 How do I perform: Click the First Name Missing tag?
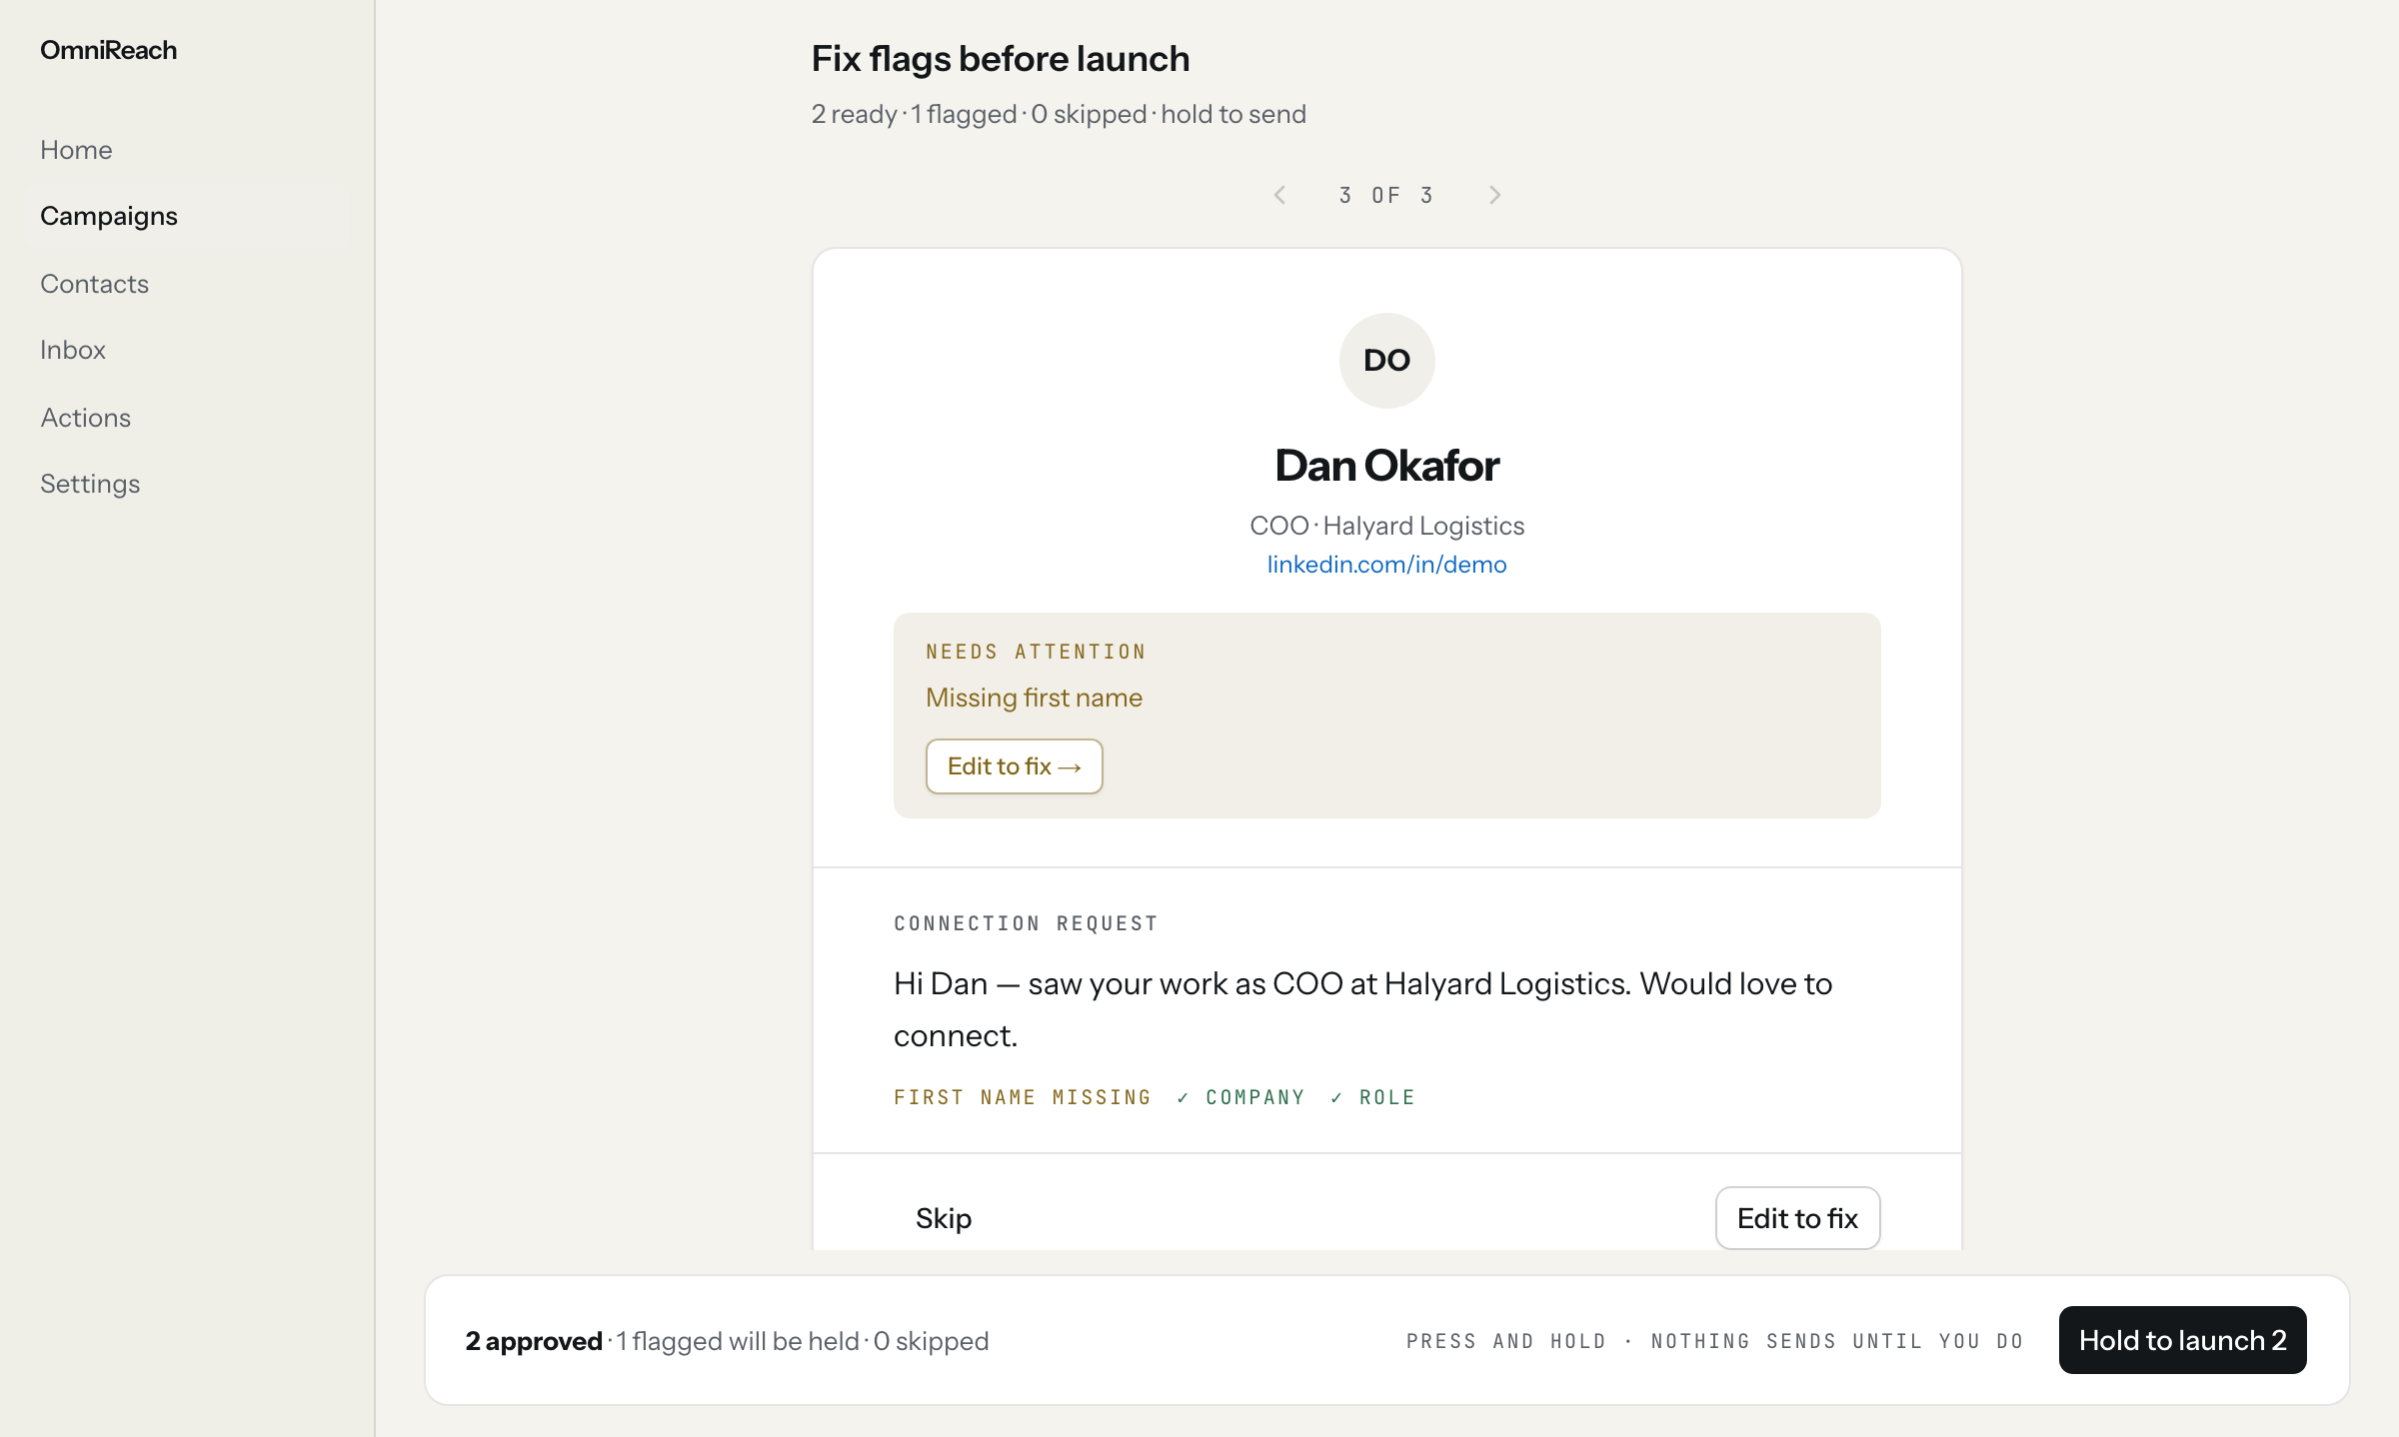1022,1097
